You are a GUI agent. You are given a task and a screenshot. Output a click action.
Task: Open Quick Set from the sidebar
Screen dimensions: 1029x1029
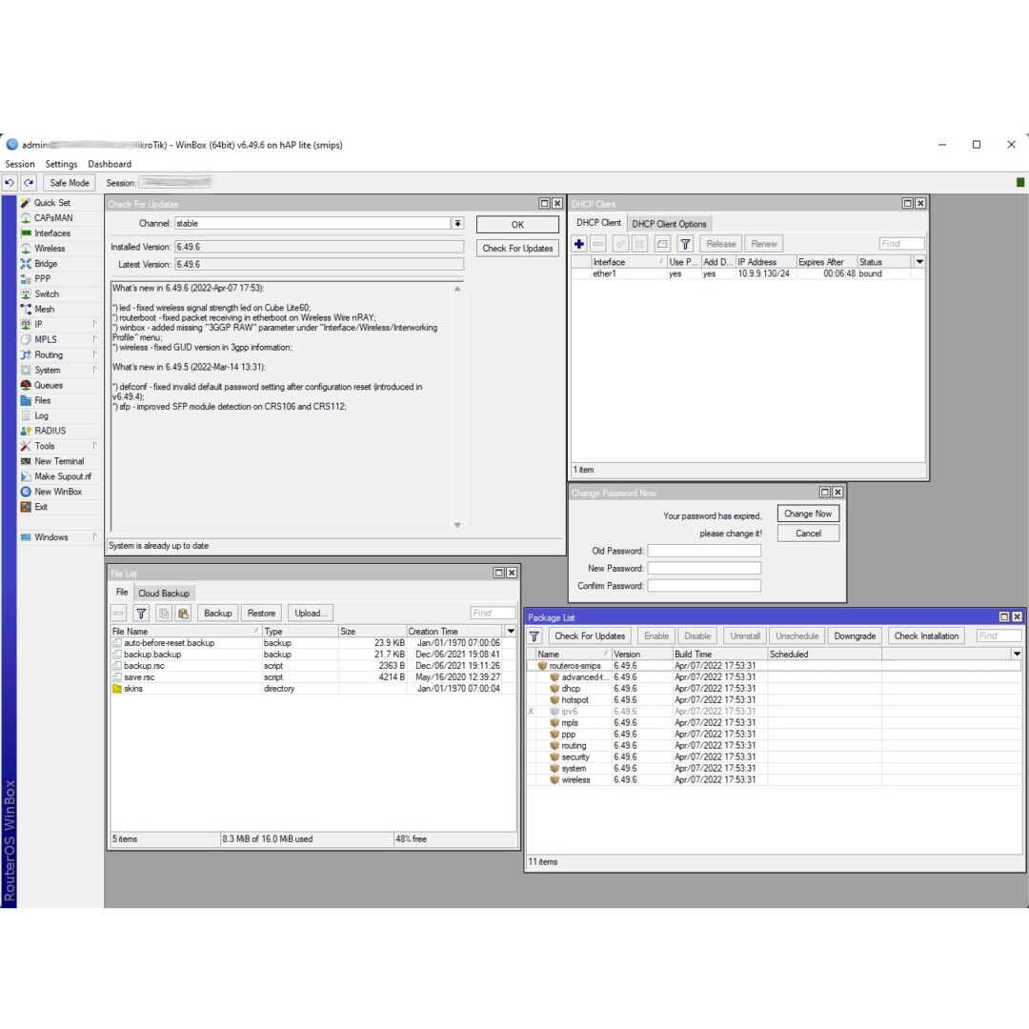51,203
